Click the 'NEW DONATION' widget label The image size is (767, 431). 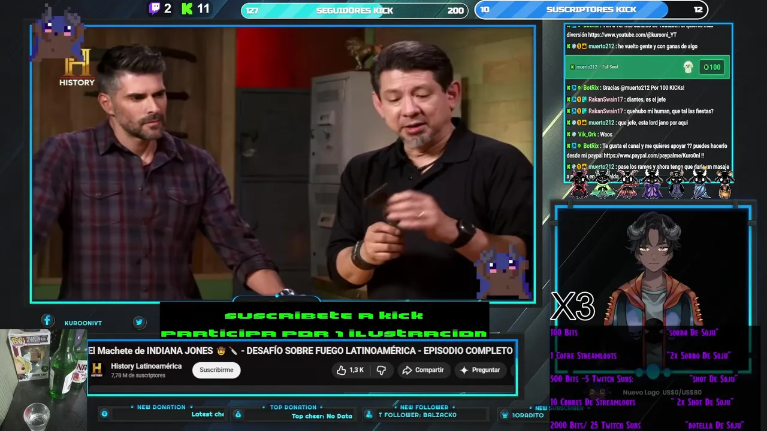(161, 407)
